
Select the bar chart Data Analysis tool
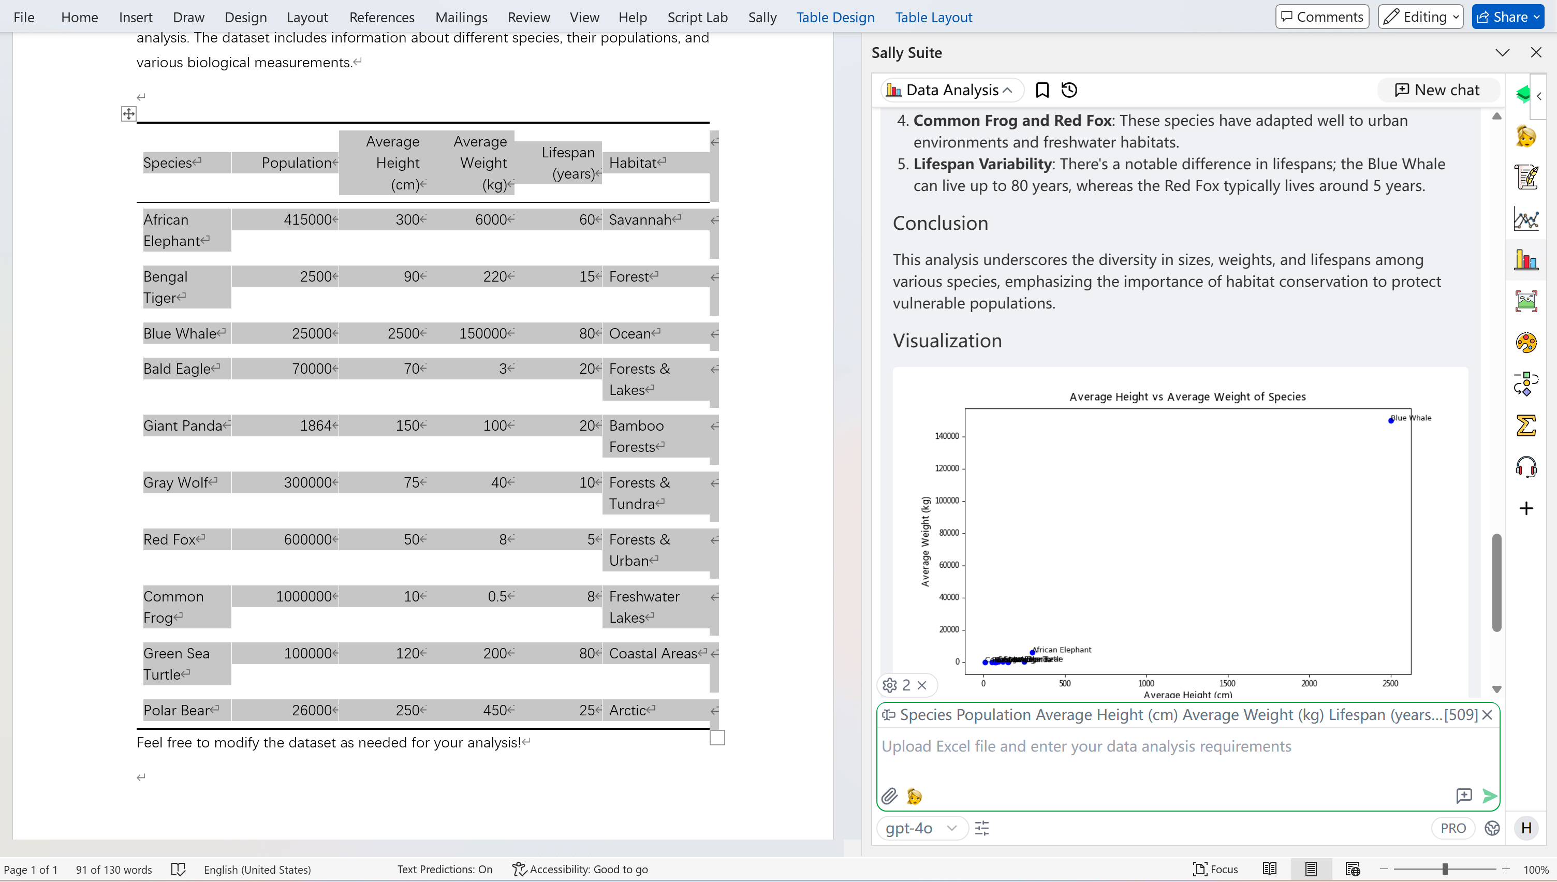coord(1525,260)
